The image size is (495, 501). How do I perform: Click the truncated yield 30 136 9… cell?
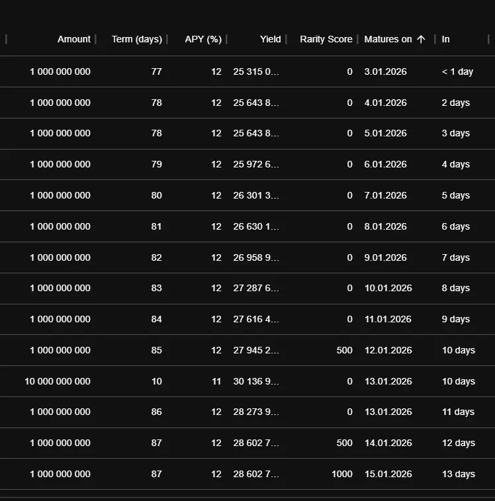256,381
